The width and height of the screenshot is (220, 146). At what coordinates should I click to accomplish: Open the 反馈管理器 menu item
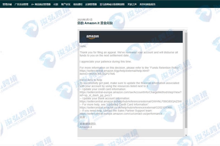(x=91, y=4)
